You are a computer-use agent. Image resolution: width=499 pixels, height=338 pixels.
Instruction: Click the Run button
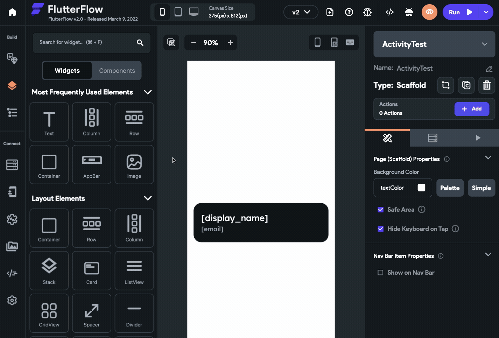461,12
